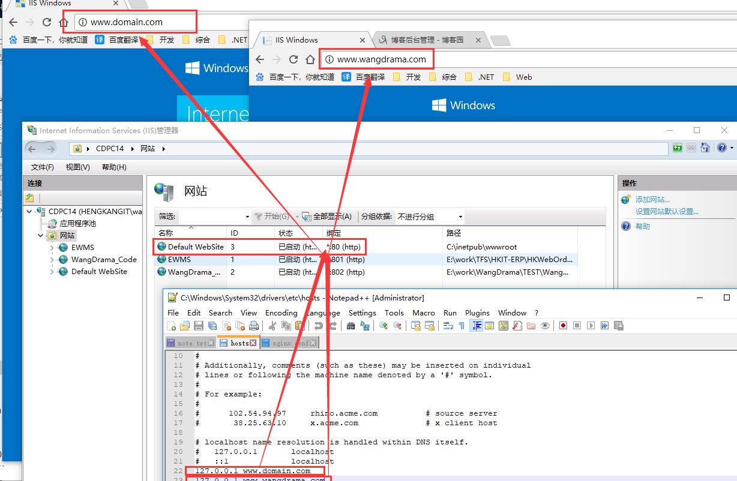This screenshot has width=737, height=481.
Task: Click 帮助 link in 操作 pane
Action: (643, 226)
